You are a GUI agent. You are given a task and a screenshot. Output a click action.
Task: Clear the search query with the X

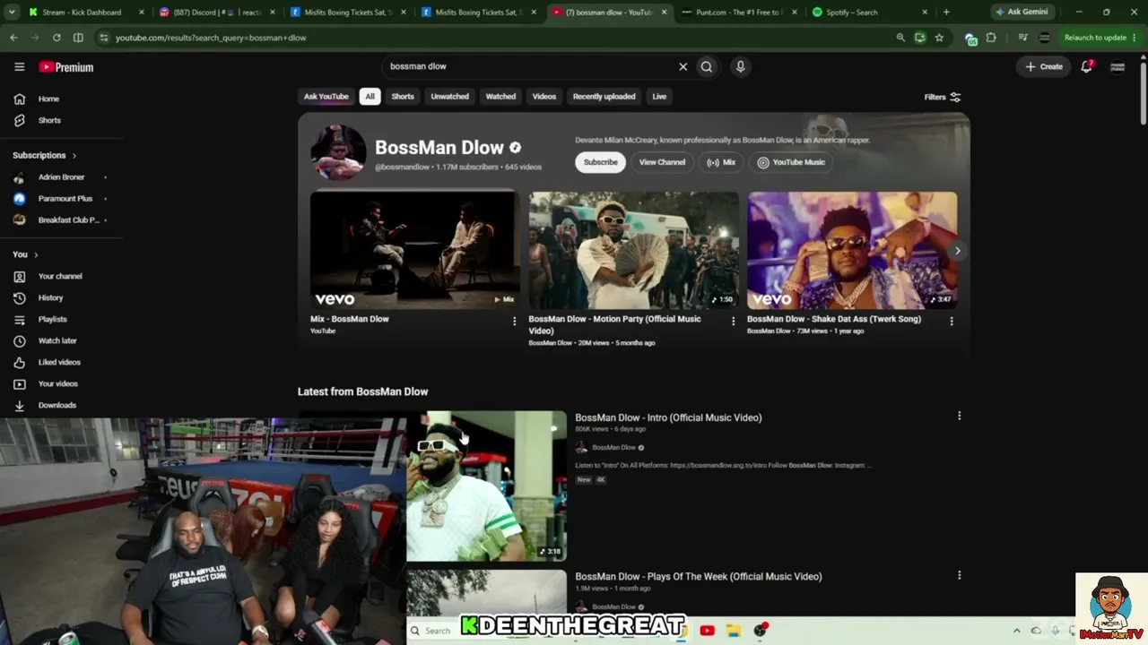683,66
